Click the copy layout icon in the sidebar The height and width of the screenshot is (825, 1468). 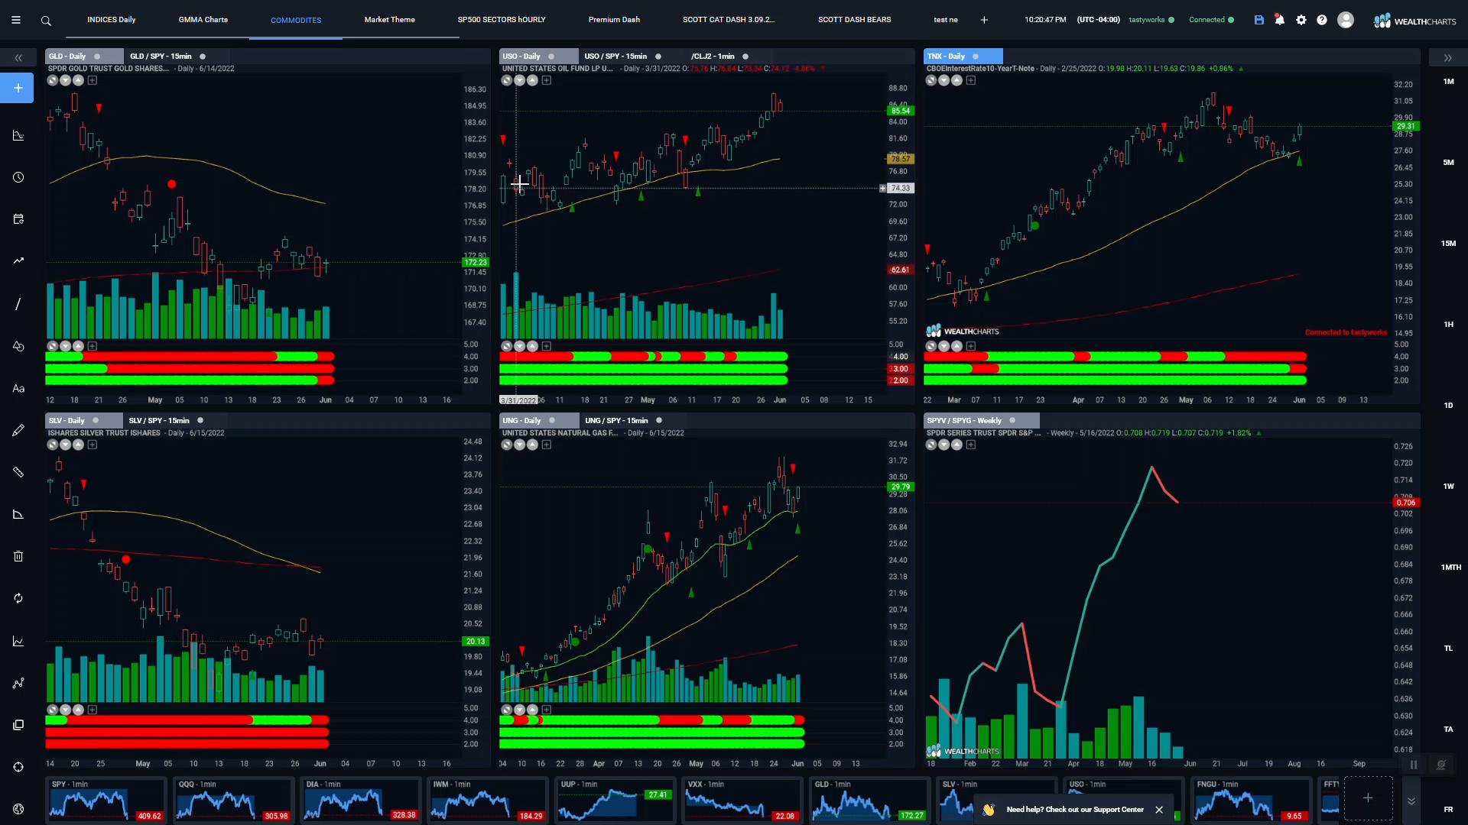pos(18,725)
